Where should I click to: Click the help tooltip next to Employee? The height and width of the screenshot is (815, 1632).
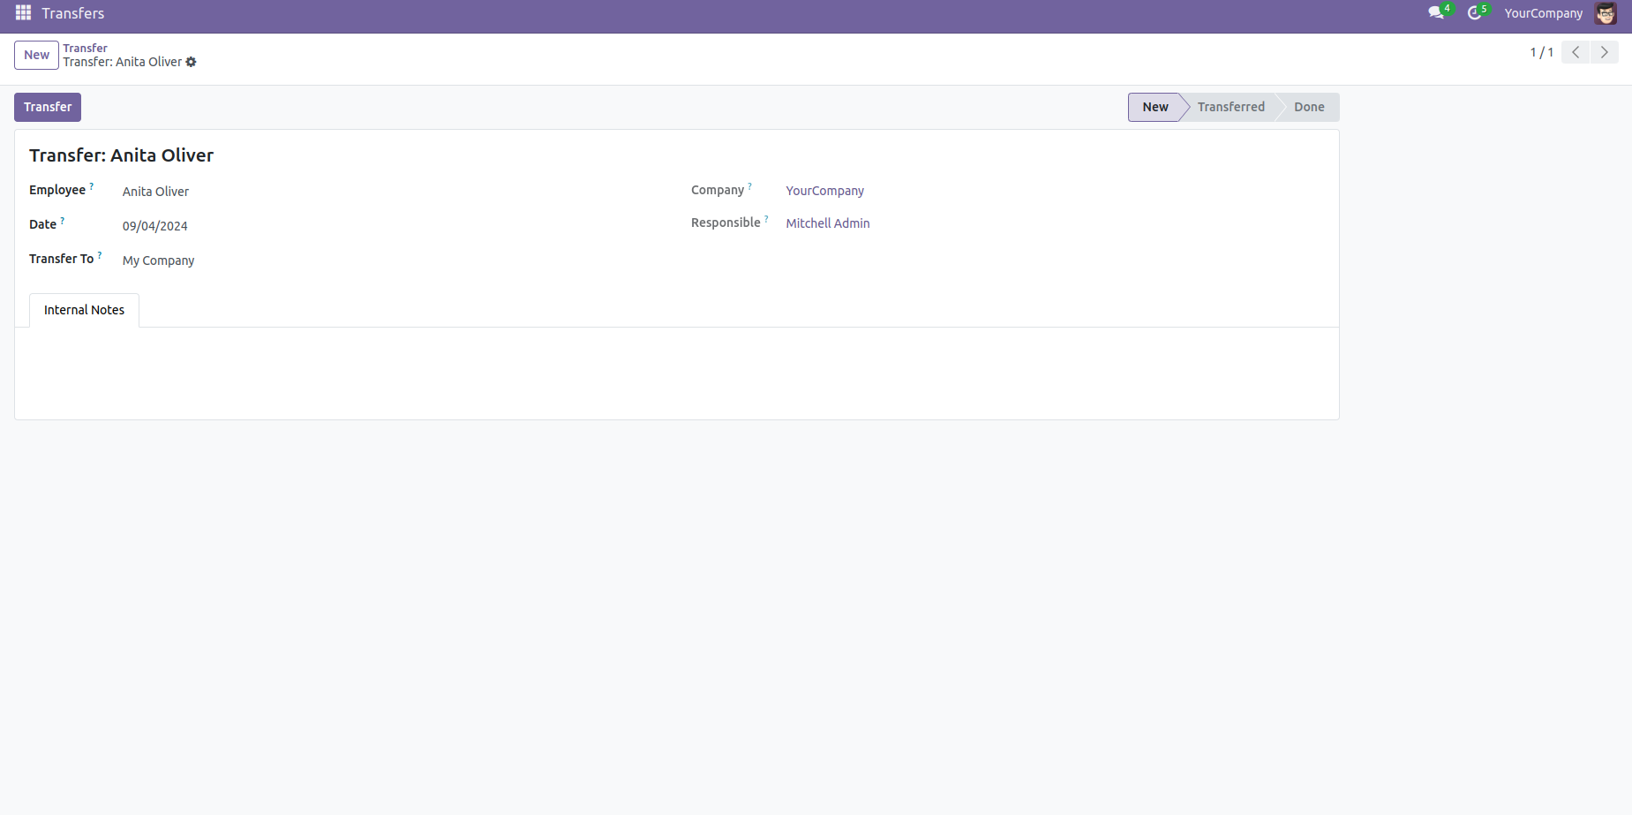92,186
